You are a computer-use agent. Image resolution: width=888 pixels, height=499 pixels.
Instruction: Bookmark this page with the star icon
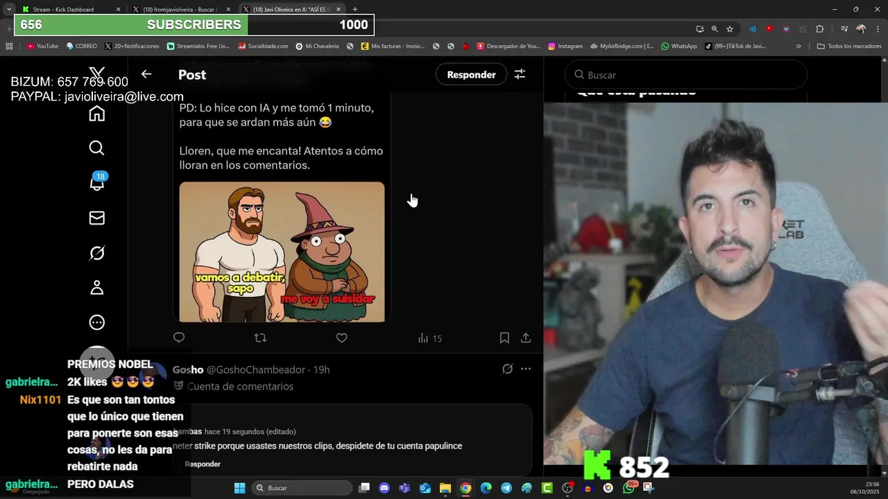pyautogui.click(x=730, y=29)
